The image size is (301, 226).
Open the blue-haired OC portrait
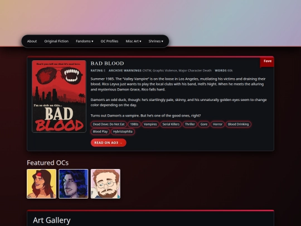(x=74, y=184)
